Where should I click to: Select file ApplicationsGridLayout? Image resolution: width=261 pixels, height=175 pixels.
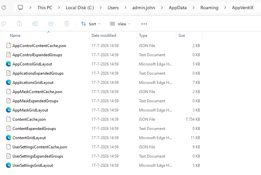tap(33, 83)
